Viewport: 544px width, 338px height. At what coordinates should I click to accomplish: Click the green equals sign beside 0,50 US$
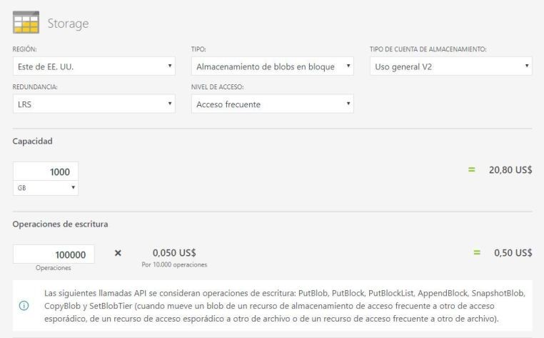476,253
